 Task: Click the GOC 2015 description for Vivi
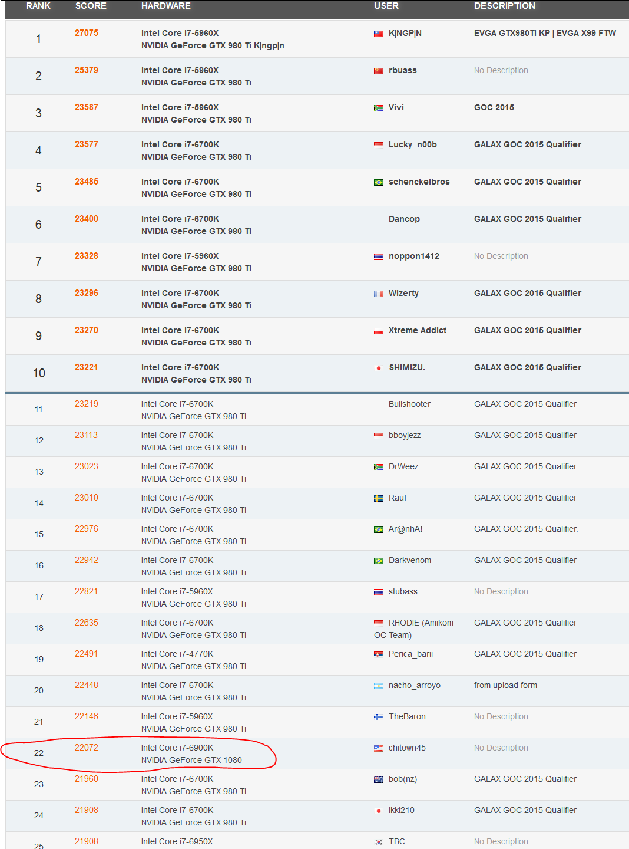click(x=494, y=107)
